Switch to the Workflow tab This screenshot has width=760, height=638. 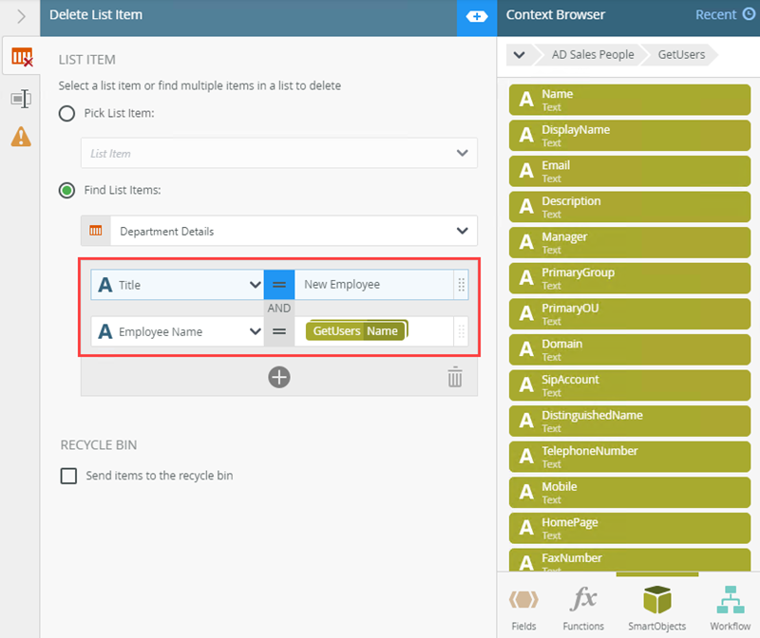pos(730,608)
